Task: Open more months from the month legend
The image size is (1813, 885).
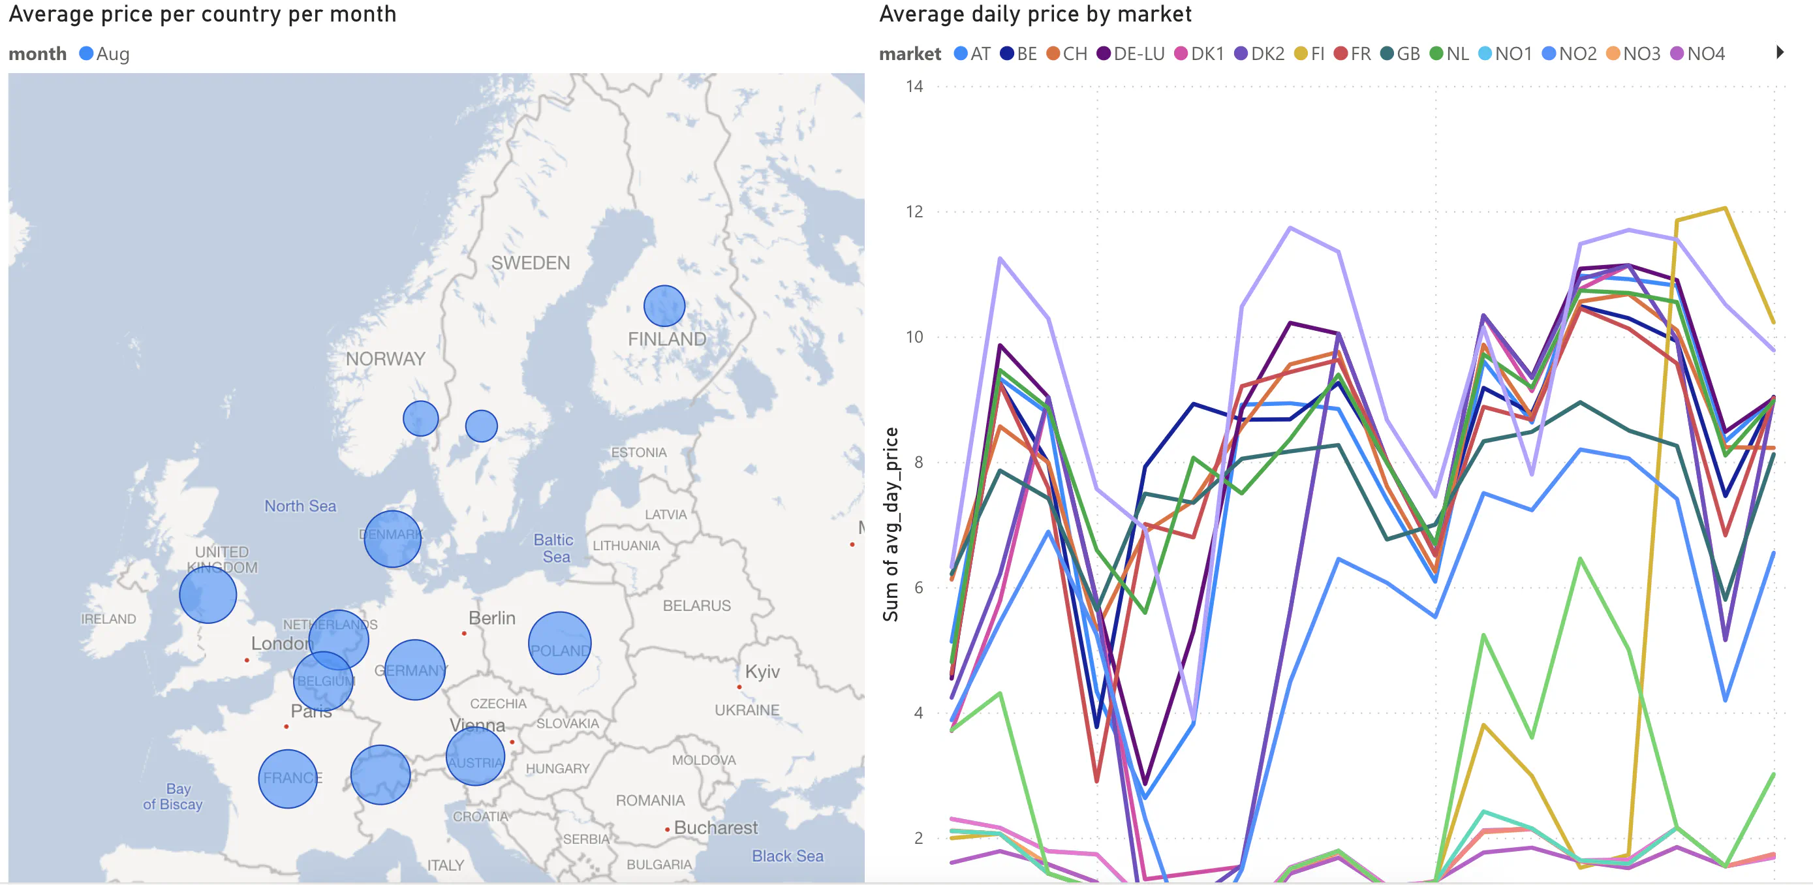Action: (x=86, y=54)
